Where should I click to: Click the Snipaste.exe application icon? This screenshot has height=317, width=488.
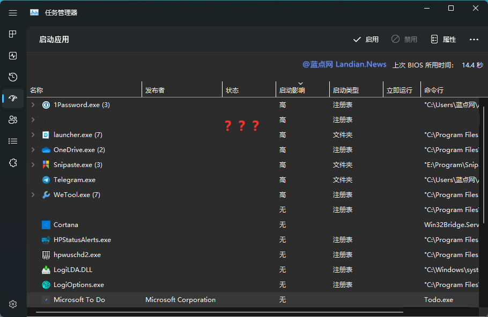(x=45, y=164)
